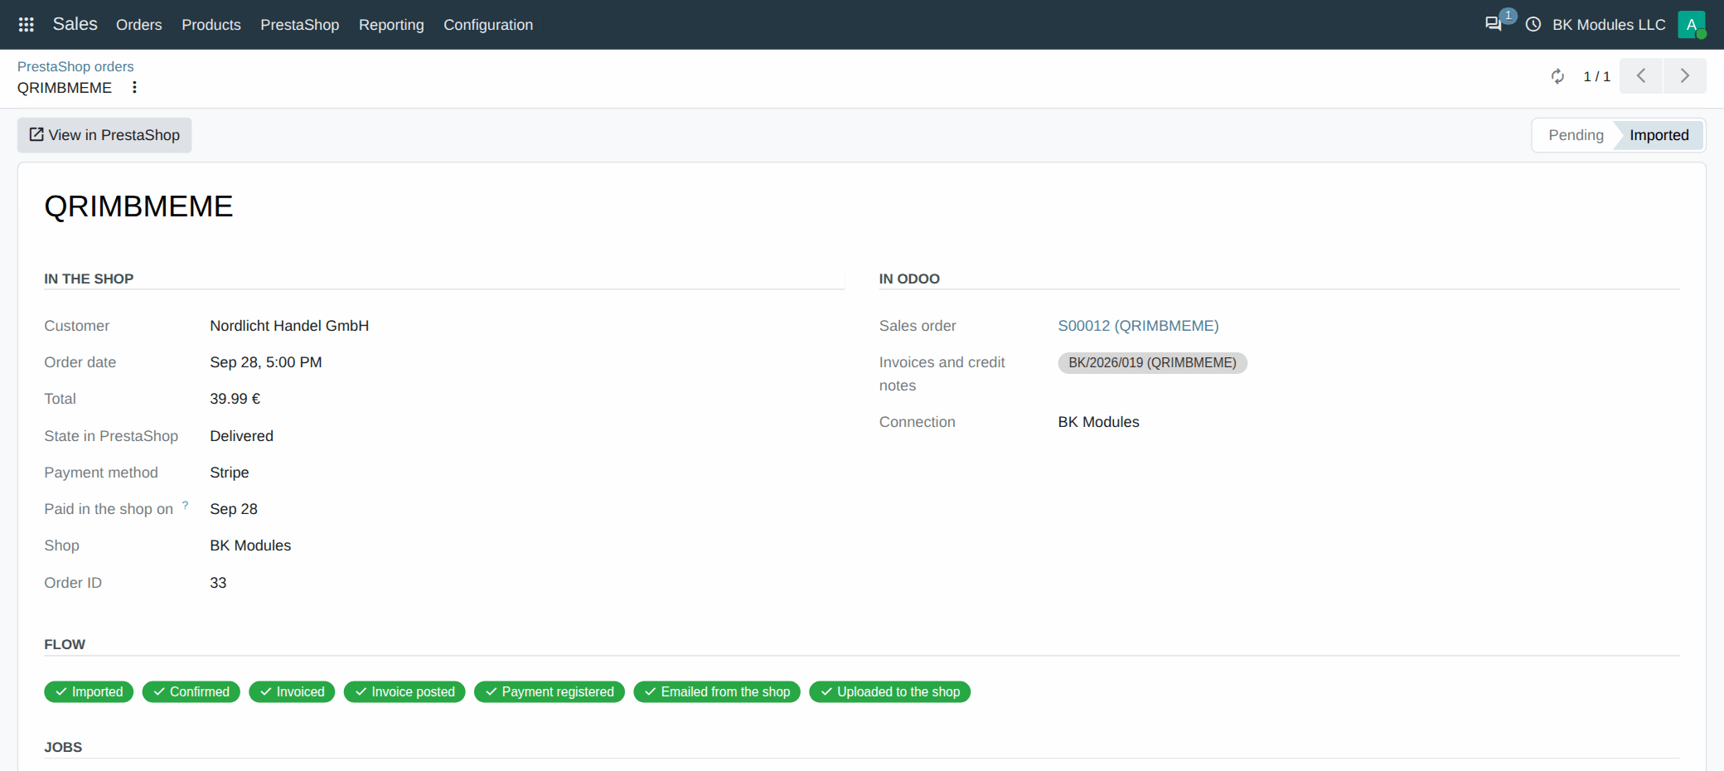
Task: Click the BK Modules LLC company switcher
Action: (x=1609, y=25)
